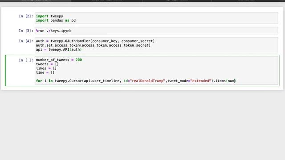Click the '%run ./keys.ipynb' code cell
The image size is (285, 160).
(156, 31)
